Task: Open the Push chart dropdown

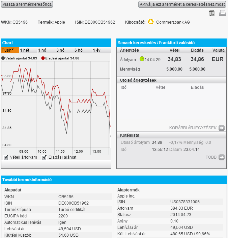Action: tap(10, 50)
